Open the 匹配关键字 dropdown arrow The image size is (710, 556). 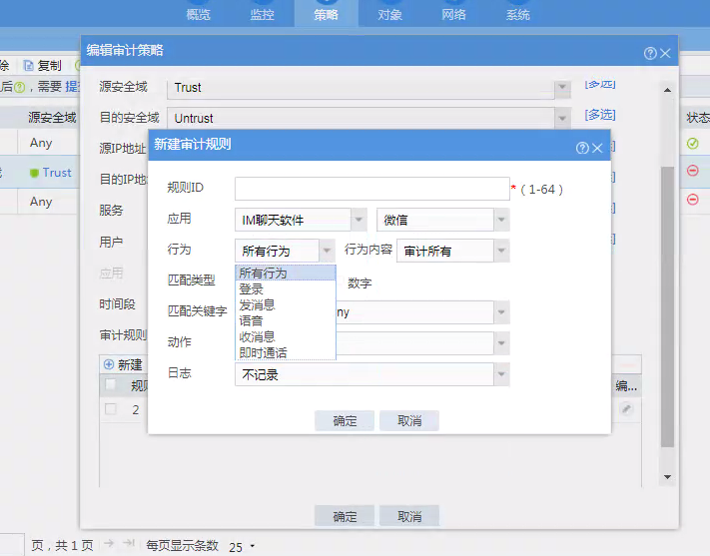(x=501, y=312)
